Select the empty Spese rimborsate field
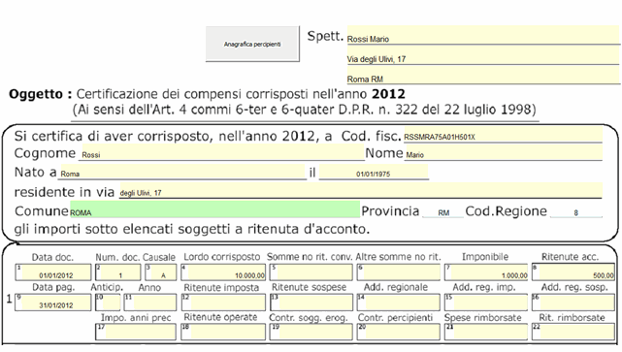 (x=486, y=332)
